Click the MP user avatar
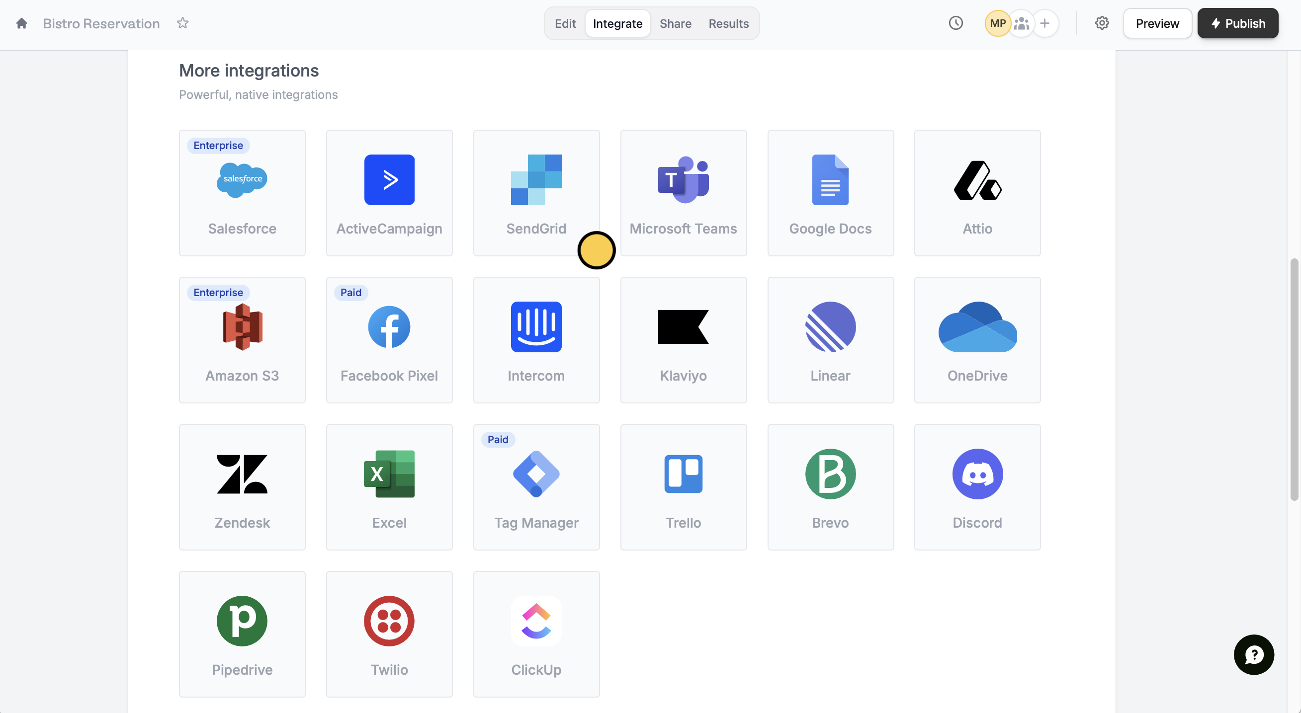The image size is (1301, 713). [x=997, y=23]
